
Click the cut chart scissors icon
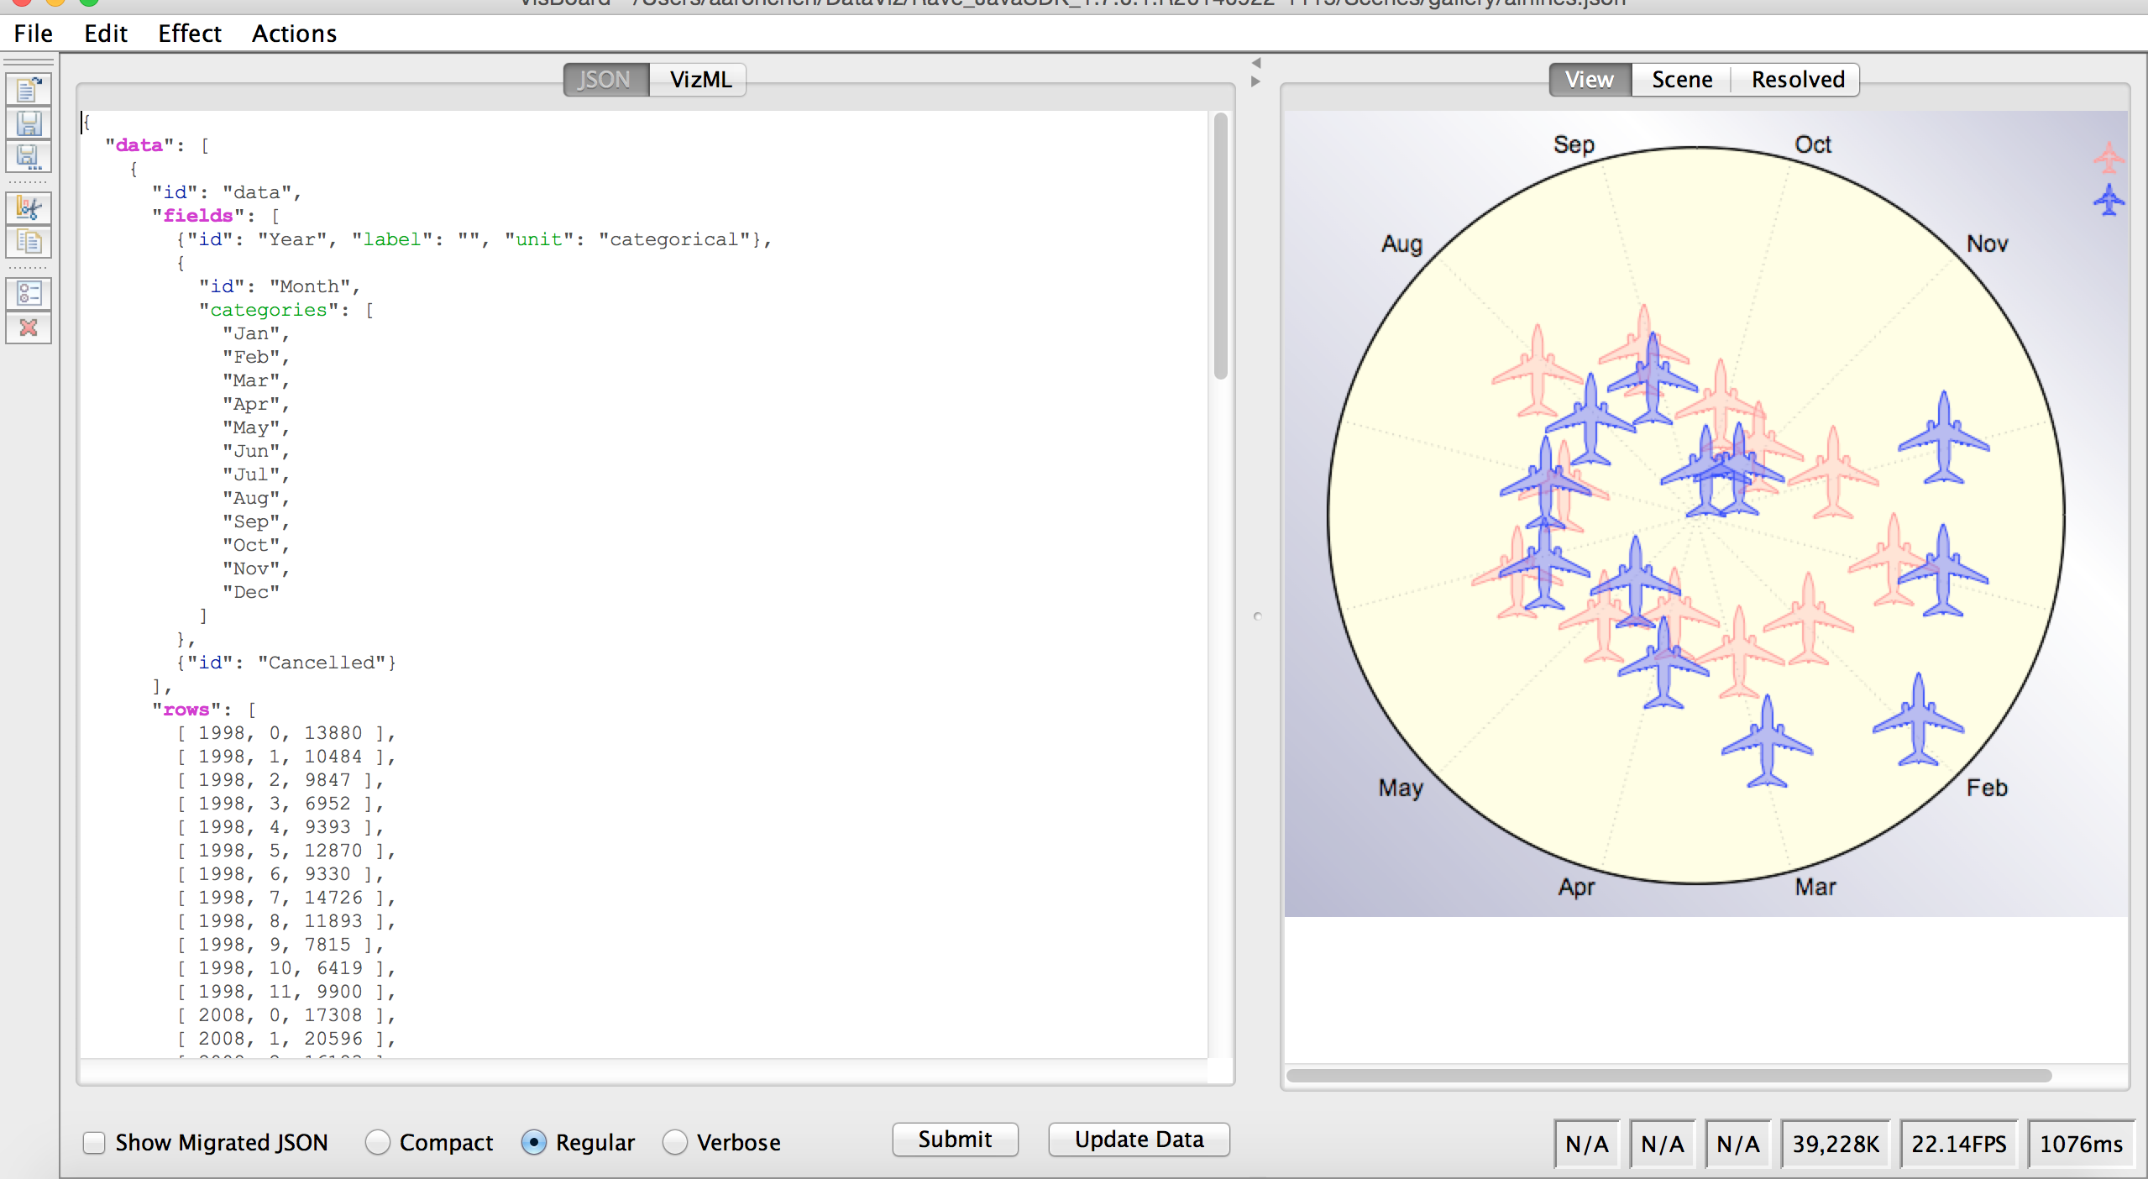[x=29, y=208]
